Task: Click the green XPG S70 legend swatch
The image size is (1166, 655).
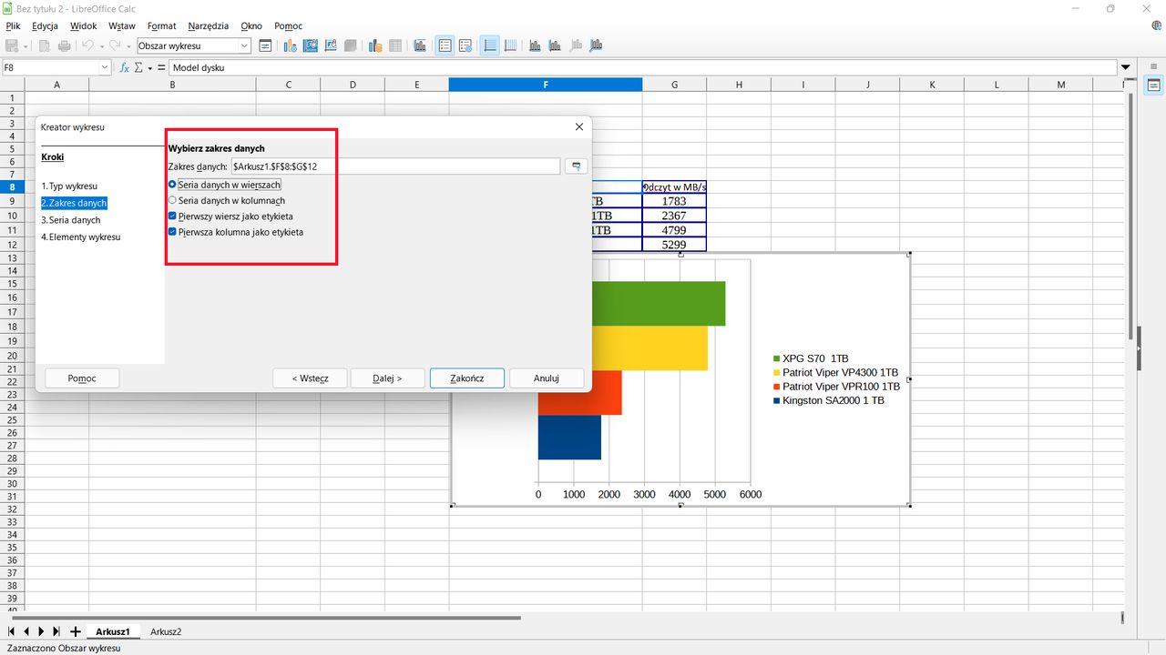Action: (x=776, y=359)
